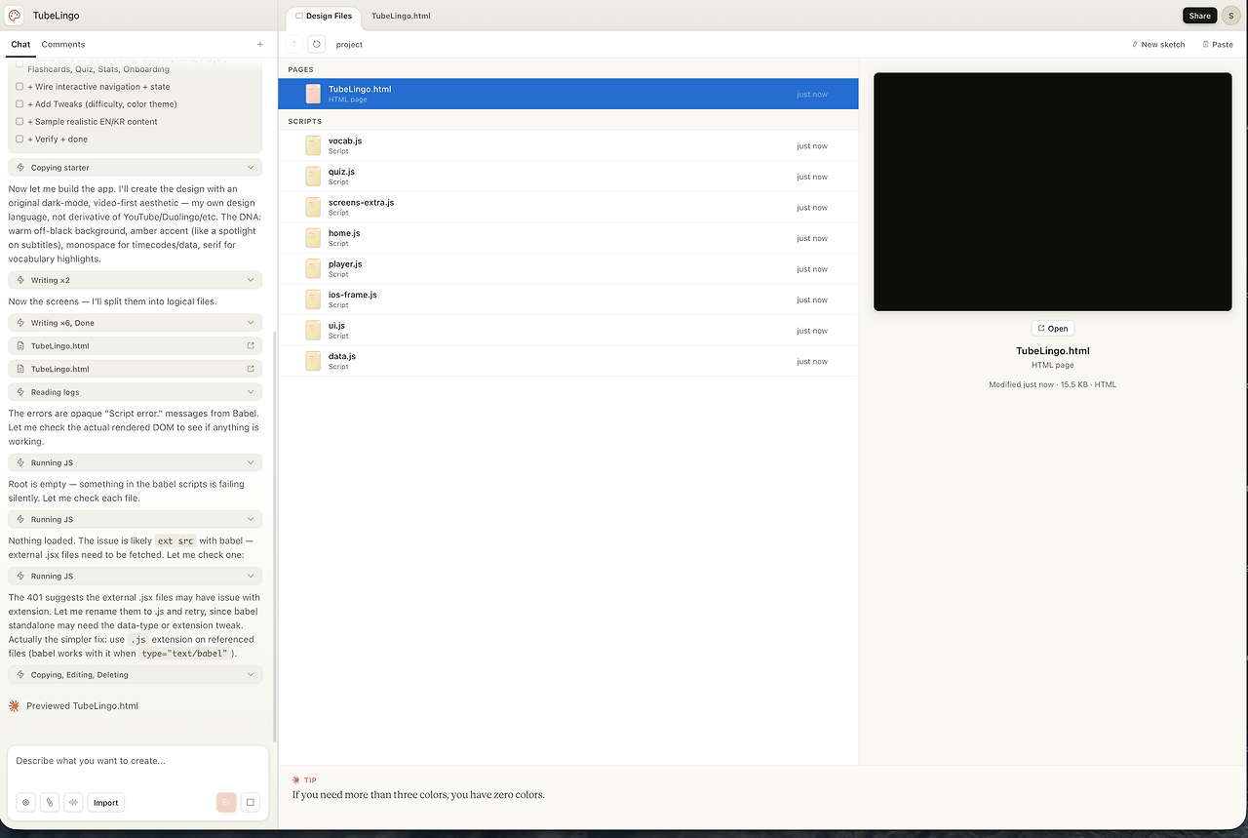Click the 'Previewed TubeLingo.html' text
The width and height of the screenshot is (1248, 838).
pyautogui.click(x=82, y=705)
